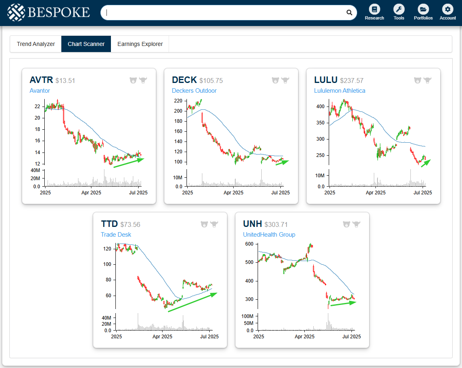Click the Bespoke logo
The width and height of the screenshot is (462, 368).
tap(49, 12)
